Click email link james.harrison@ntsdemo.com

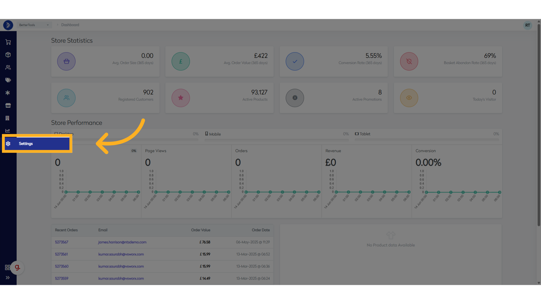coord(122,242)
